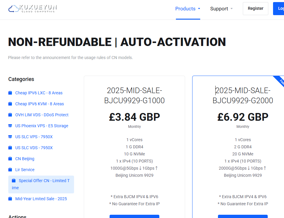
Task: Open the Mid-Year Lmited Sale - 2025 link
Action: 41,199
